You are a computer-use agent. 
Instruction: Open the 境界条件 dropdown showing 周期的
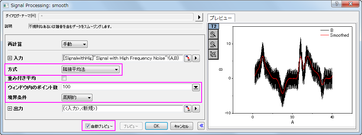pyautogui.click(x=77, y=98)
